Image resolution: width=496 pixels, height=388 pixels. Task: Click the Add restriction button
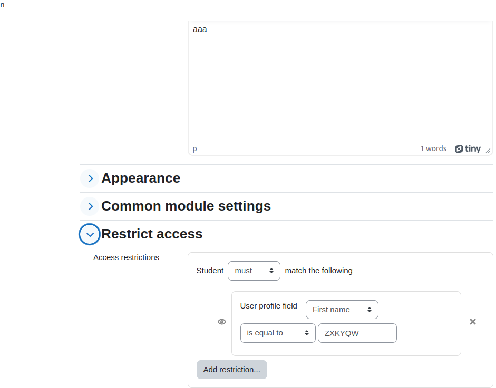232,370
